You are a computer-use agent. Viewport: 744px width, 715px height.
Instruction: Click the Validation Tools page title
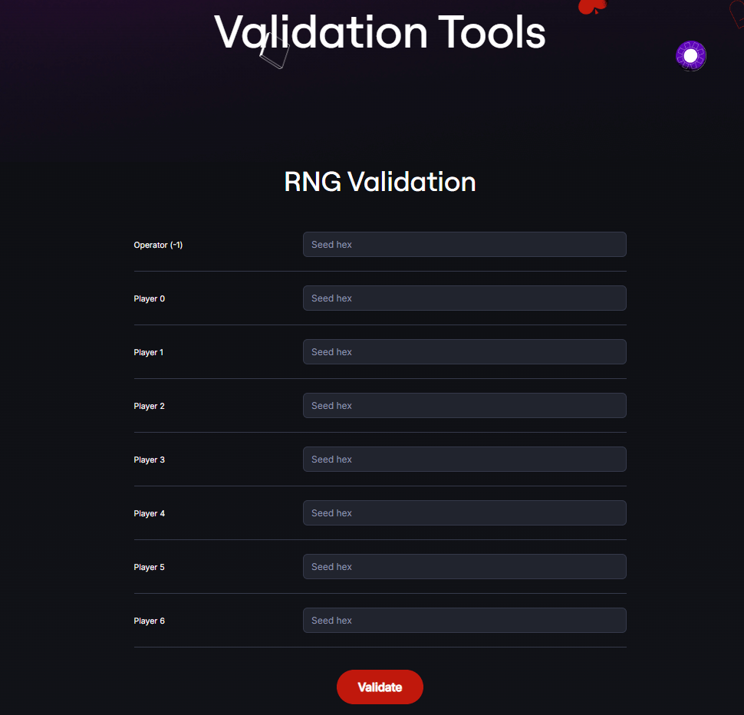tap(380, 32)
